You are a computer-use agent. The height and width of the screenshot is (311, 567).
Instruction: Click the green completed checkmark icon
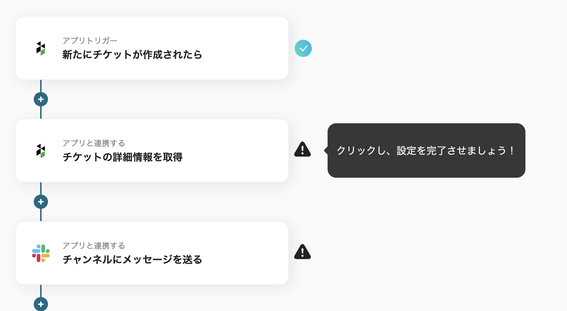tap(303, 48)
